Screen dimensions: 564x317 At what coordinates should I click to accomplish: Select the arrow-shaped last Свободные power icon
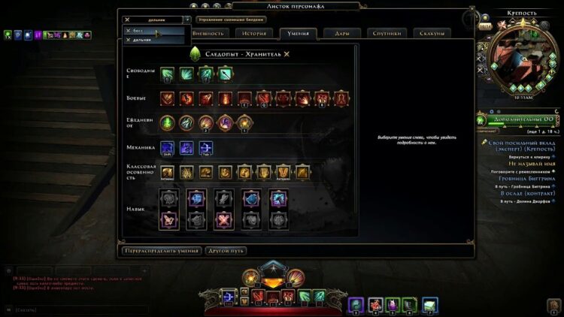pyautogui.click(x=225, y=74)
